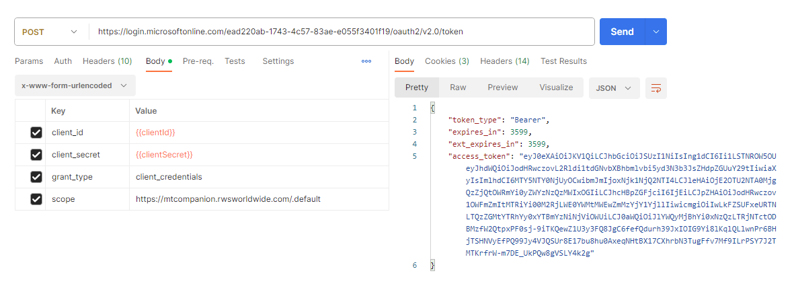The image size is (794, 292).
Task: Open the Pre-req. tab
Action: coord(198,61)
